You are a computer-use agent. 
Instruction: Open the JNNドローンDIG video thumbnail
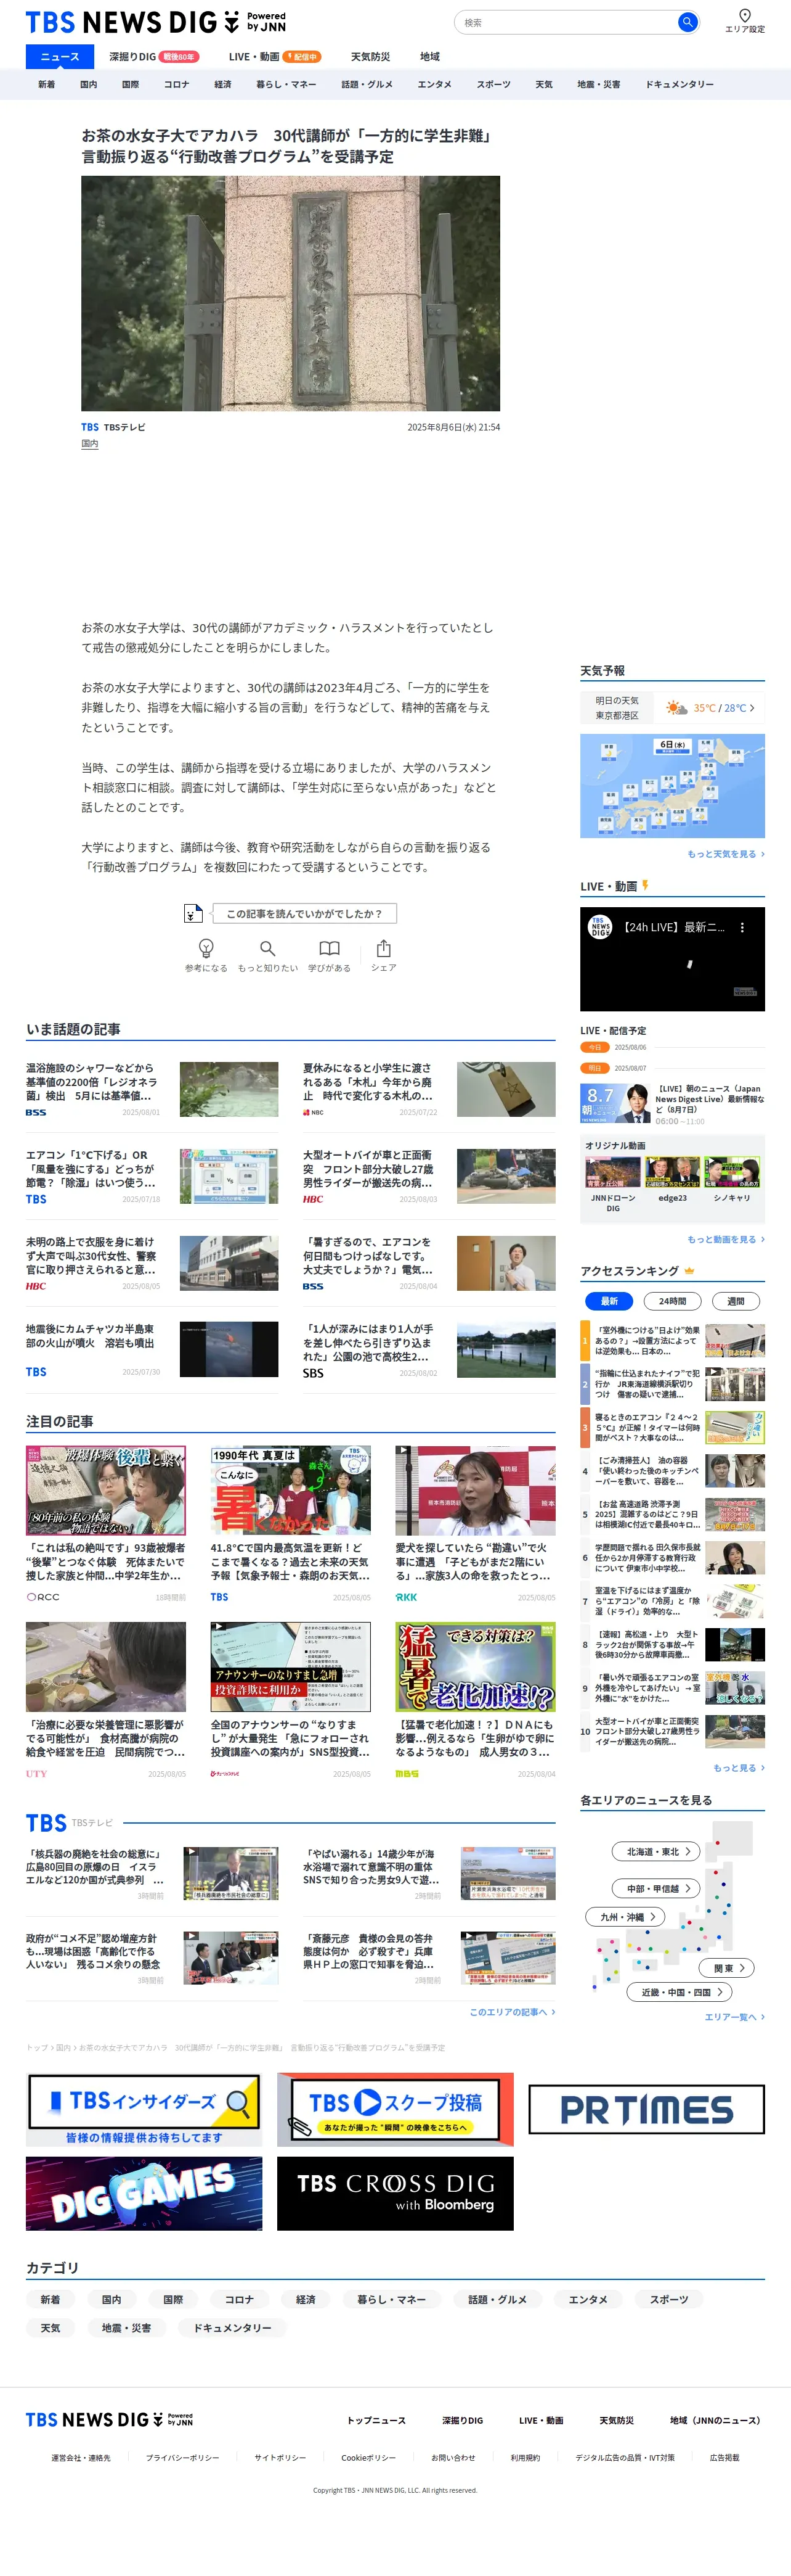tap(612, 1172)
